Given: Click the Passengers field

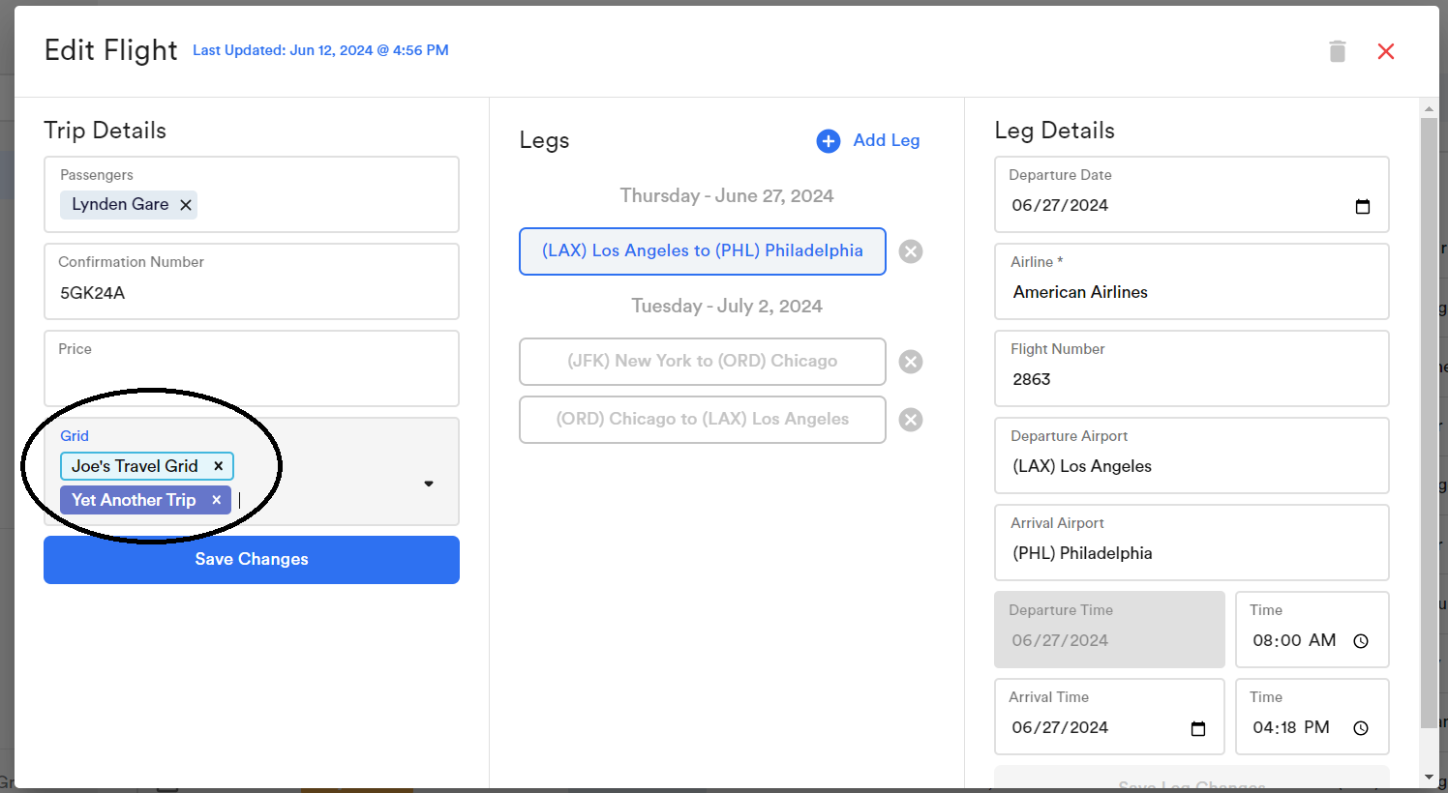Looking at the screenshot, I should click(252, 194).
